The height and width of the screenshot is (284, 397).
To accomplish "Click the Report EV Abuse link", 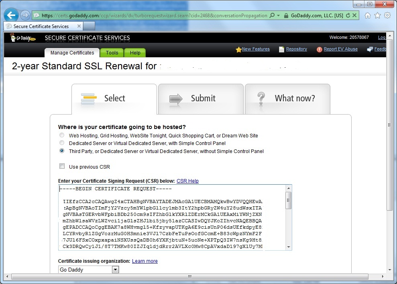I will [x=340, y=49].
